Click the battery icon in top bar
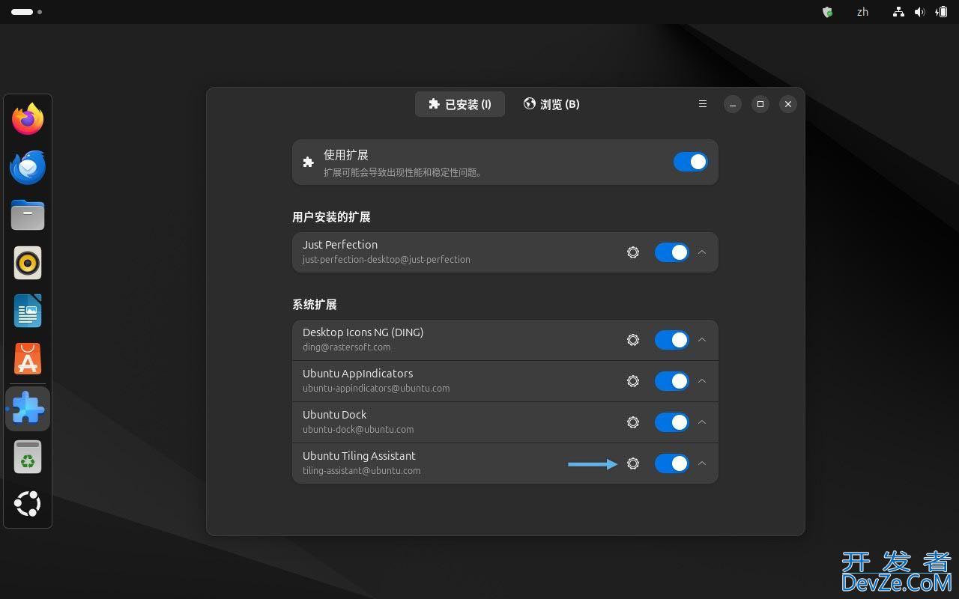Viewport: 959px width, 599px height. coord(941,12)
